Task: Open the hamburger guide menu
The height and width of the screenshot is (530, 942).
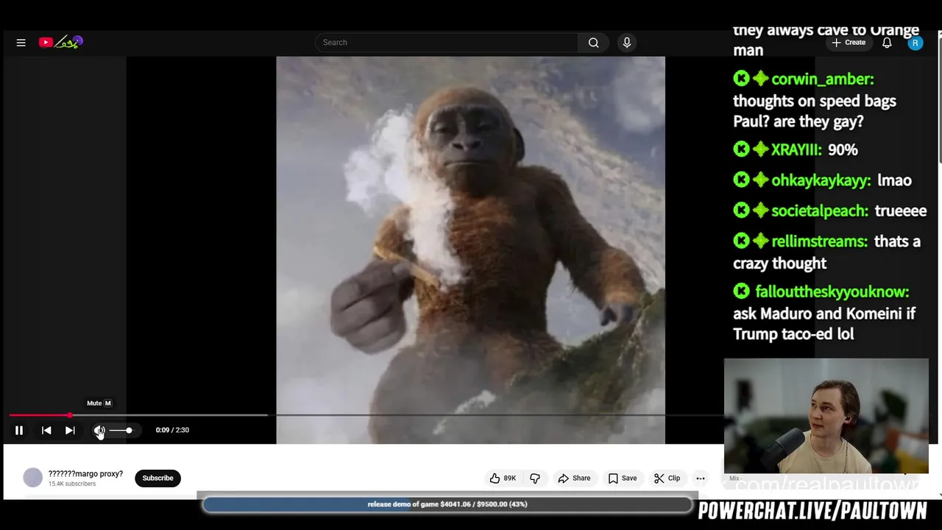Action: point(21,43)
